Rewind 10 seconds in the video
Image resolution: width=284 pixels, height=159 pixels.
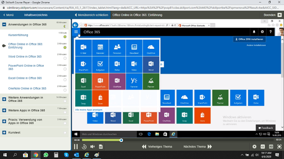click(84, 147)
